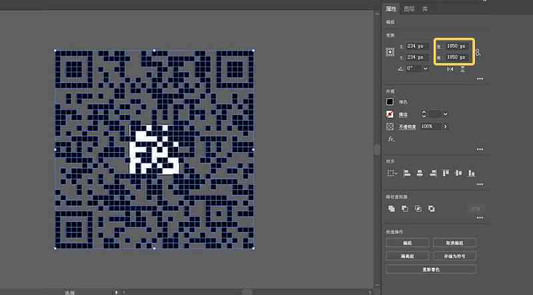Click the top-left selection handle of the QR code

coord(55,50)
